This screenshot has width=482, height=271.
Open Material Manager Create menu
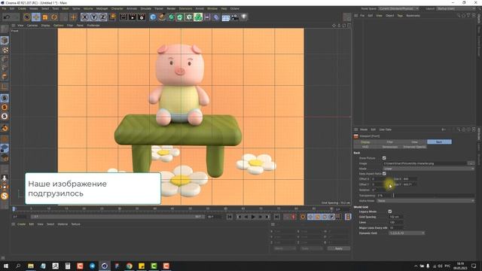pos(22,224)
